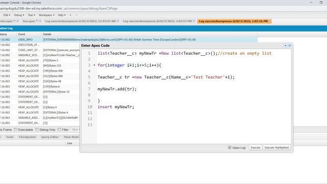Select the CODE_UNIT_ST... log row
327x184 pixels.
click(40, 50)
